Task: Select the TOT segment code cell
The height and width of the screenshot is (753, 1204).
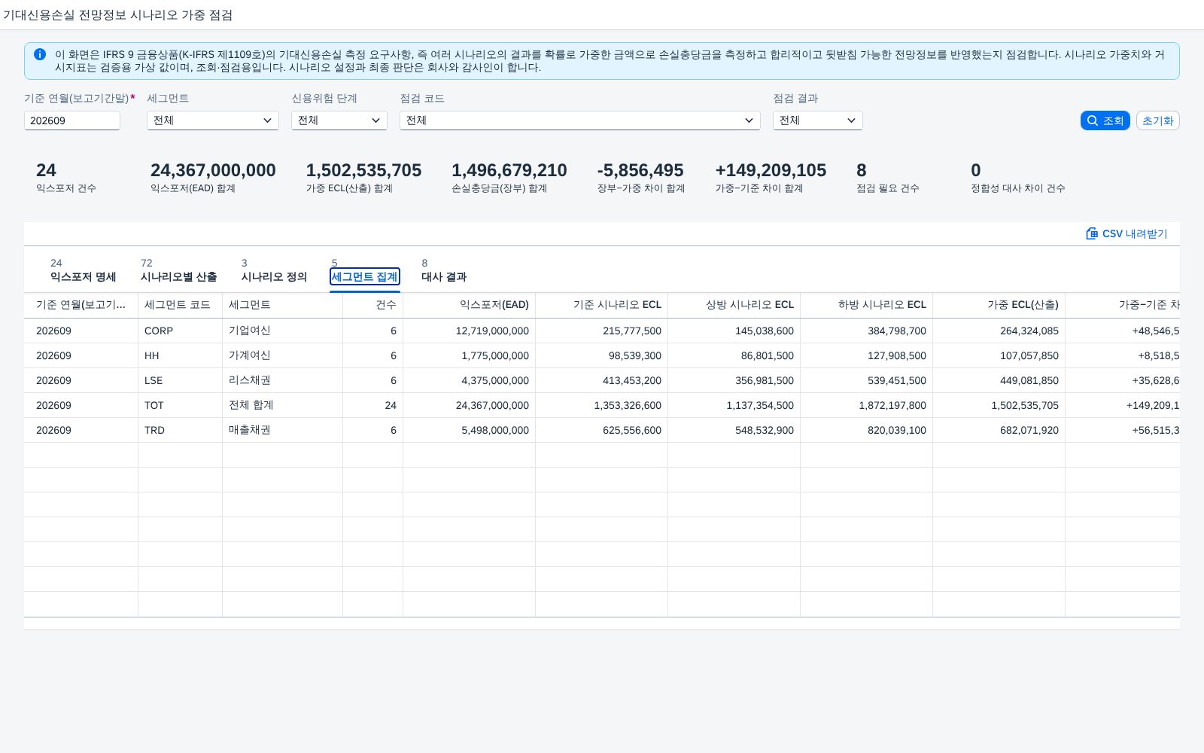Action: [181, 405]
